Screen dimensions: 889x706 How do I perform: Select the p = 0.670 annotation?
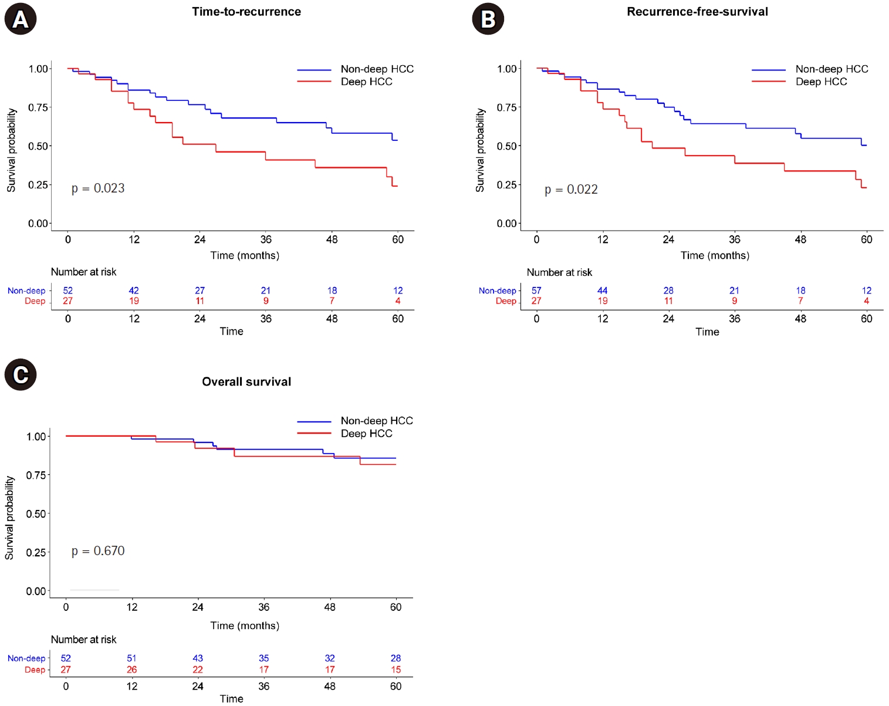98,551
